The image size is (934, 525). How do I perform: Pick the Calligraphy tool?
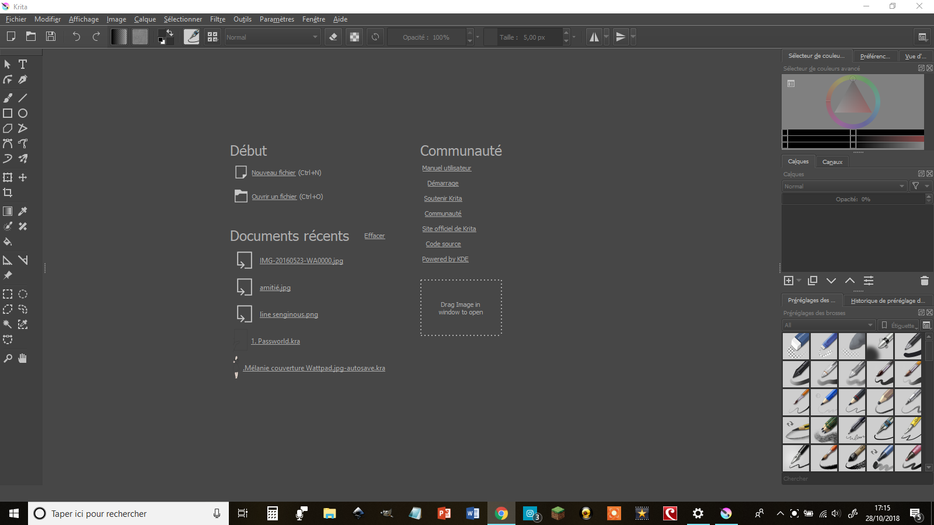pos(23,79)
